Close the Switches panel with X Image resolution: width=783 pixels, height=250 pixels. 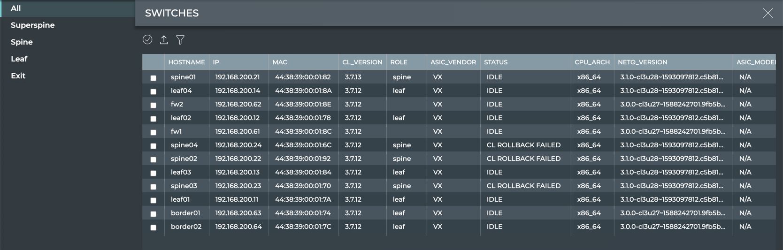click(x=768, y=13)
